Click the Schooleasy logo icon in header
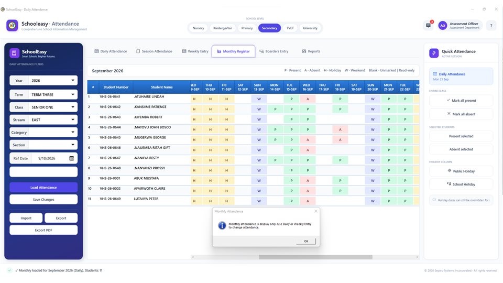This screenshot has width=503, height=283. pos(12,25)
